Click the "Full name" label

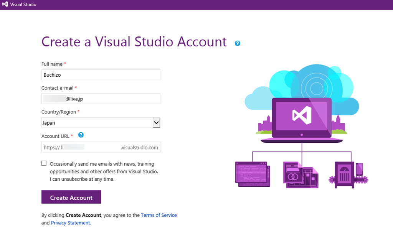52,64
